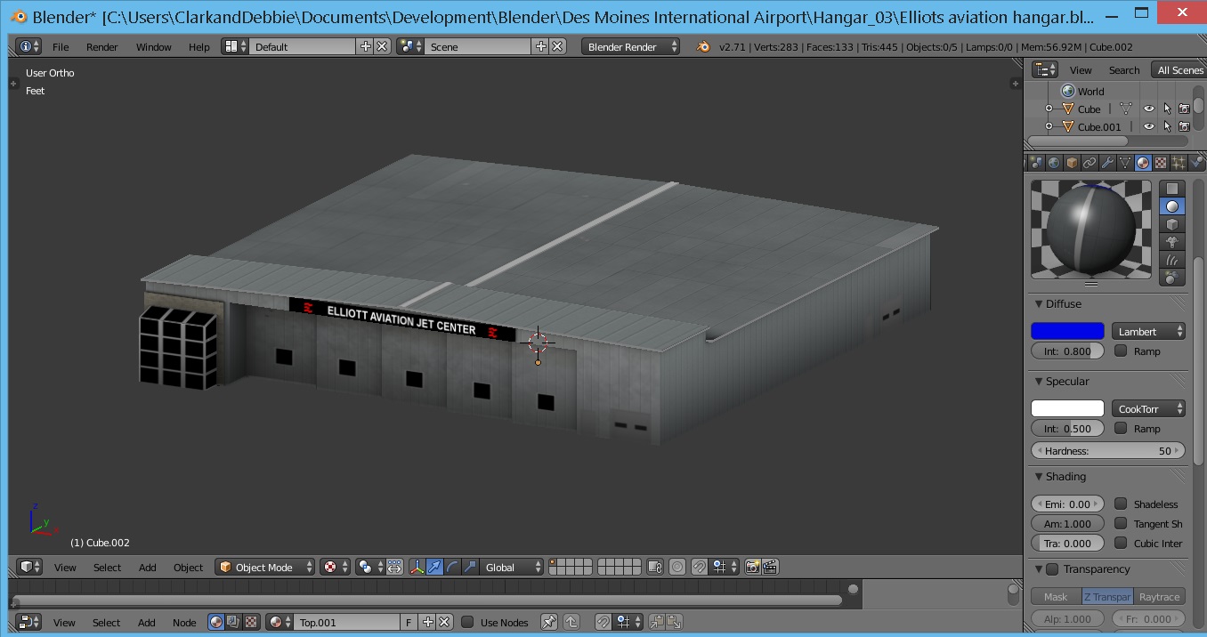Open the Constraints chain-link tab
Viewport: 1207px width, 637px height.
point(1090,163)
